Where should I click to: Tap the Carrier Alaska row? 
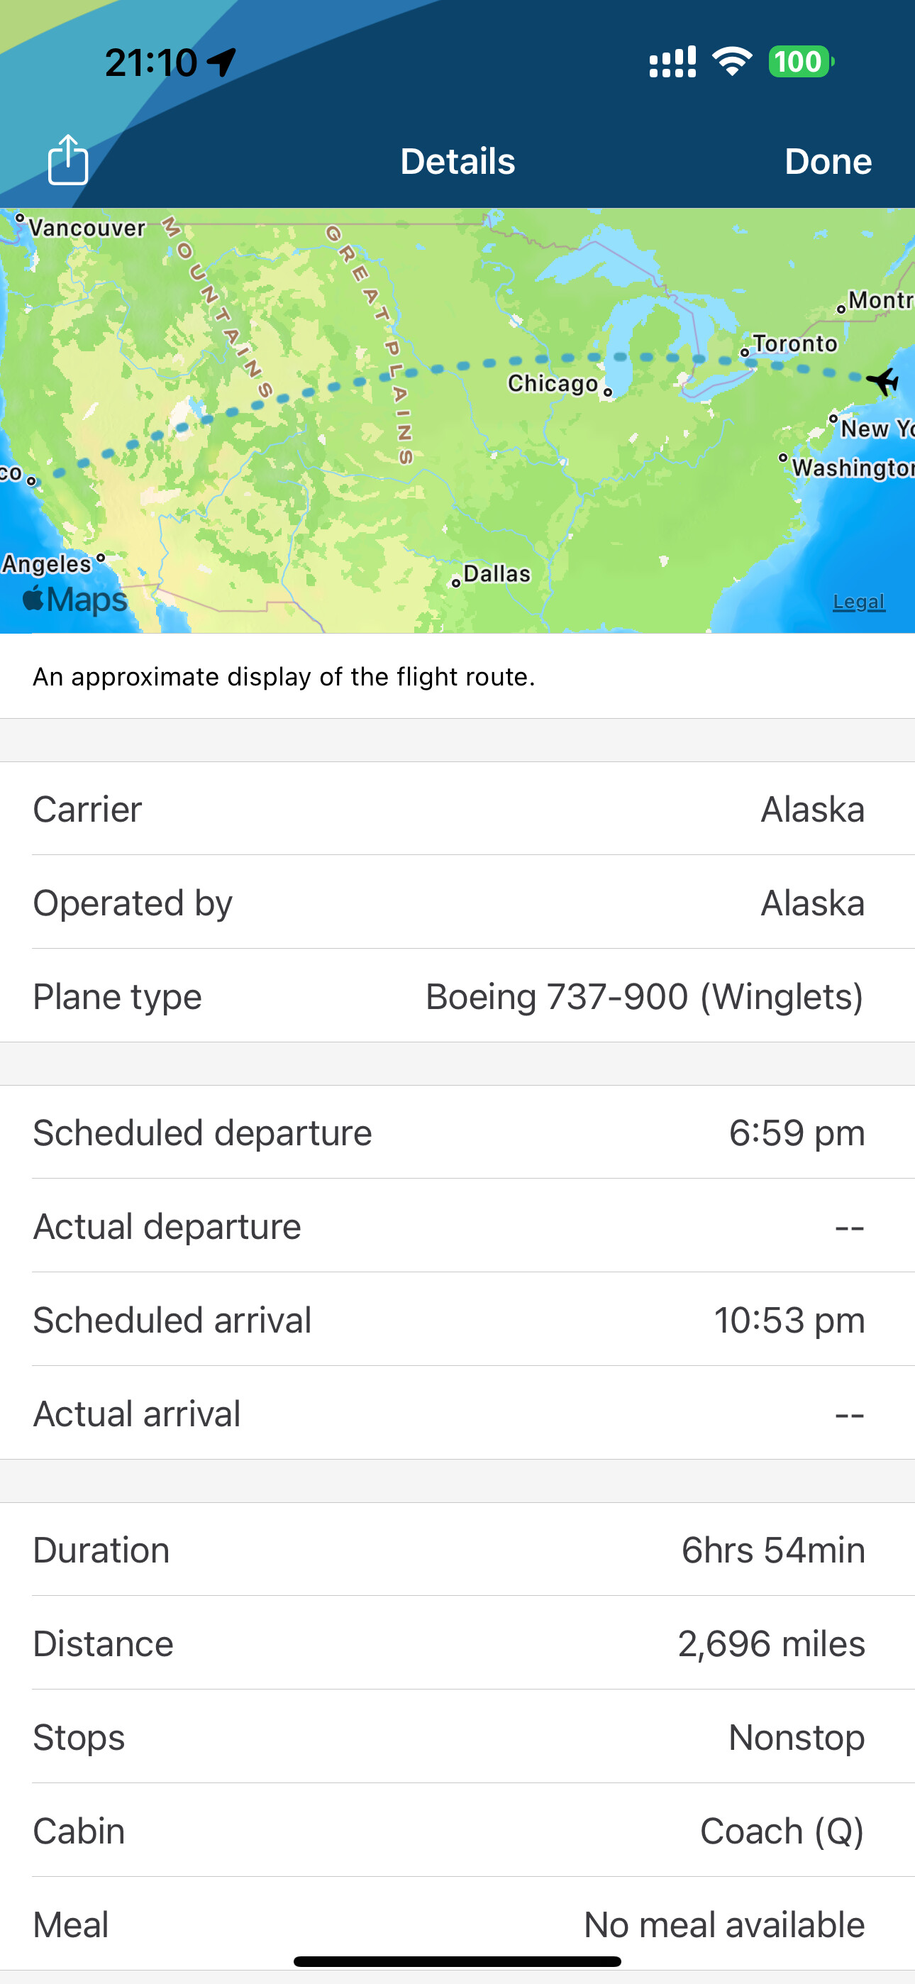click(457, 809)
